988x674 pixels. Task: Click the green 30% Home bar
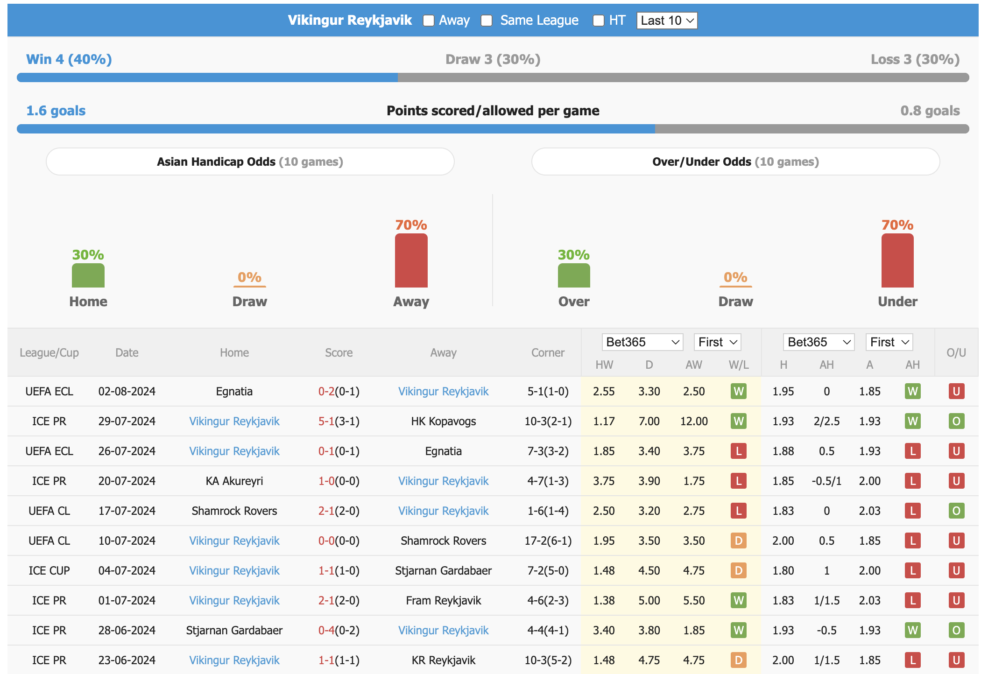click(x=88, y=275)
